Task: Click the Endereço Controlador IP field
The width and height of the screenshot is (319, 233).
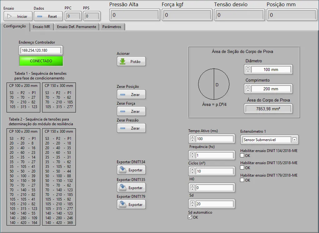Action: pos(41,50)
